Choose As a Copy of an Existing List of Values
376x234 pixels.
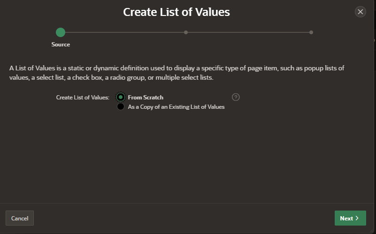coord(121,106)
